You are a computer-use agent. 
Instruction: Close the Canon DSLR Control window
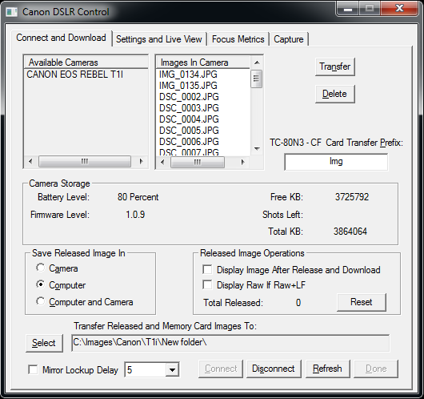(x=399, y=9)
